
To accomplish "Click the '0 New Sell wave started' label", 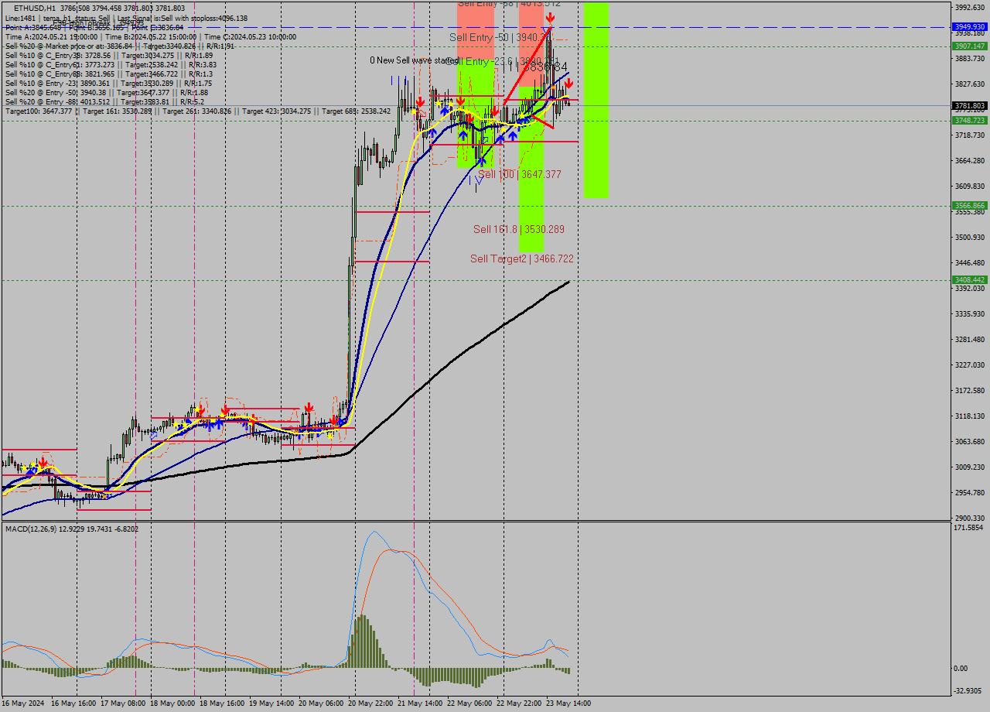I will pyautogui.click(x=414, y=60).
